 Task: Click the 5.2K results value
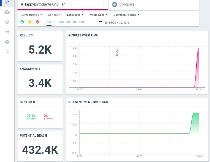tap(40, 50)
